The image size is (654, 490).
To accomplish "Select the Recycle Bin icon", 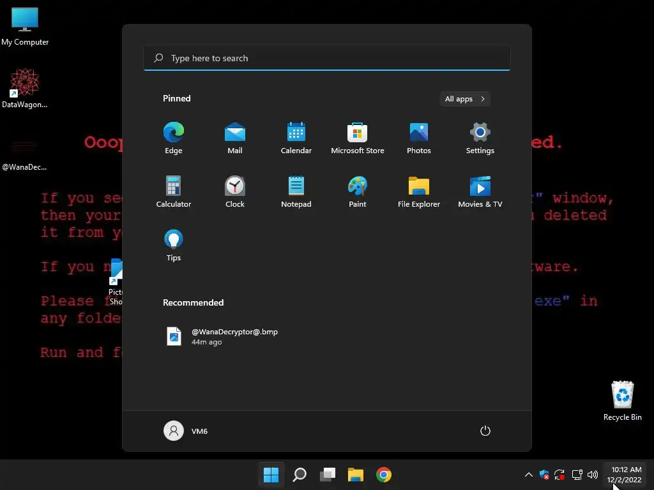I will (x=622, y=401).
